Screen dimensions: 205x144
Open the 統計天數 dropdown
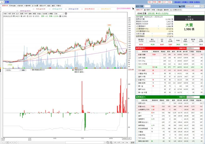point(147,6)
